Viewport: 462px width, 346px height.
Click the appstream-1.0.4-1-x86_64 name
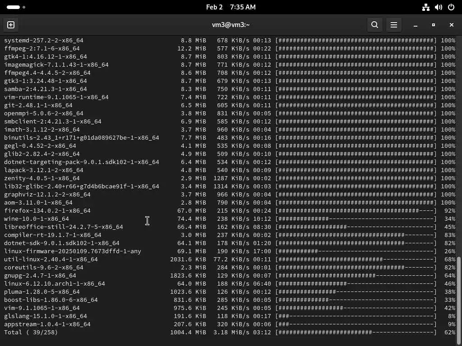point(47,324)
